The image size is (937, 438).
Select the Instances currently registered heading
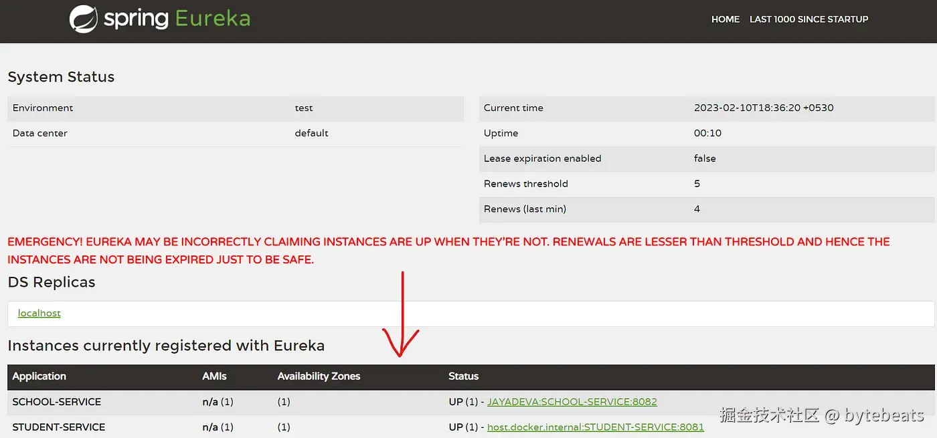pos(166,346)
